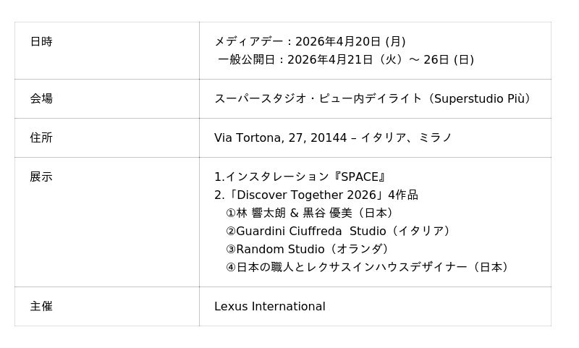Screen dimensions: 579x348
Task: Click the 主催 row label
Action: 41,307
